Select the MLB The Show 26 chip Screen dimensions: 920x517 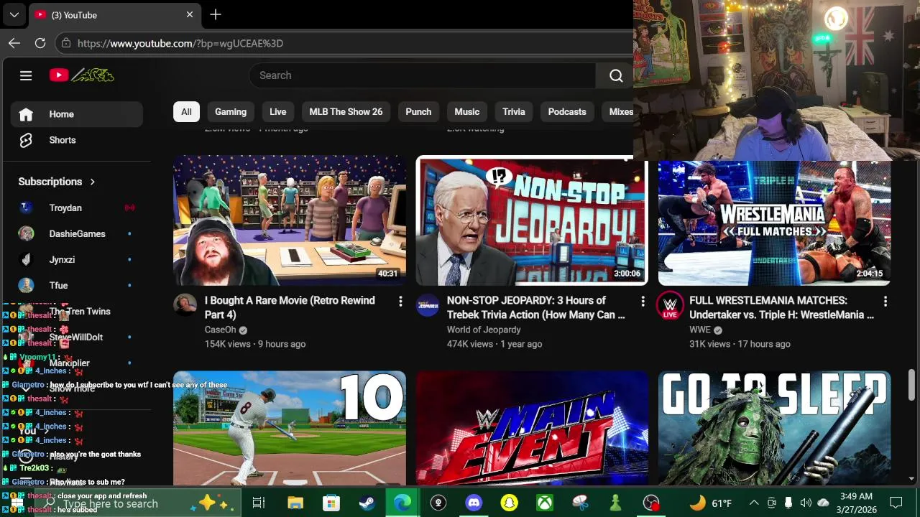click(x=346, y=111)
